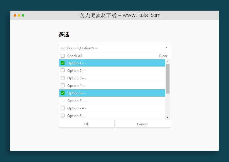Click Clear to reset selections
Image resolution: width=229 pixels, height=162 pixels.
pos(163,56)
